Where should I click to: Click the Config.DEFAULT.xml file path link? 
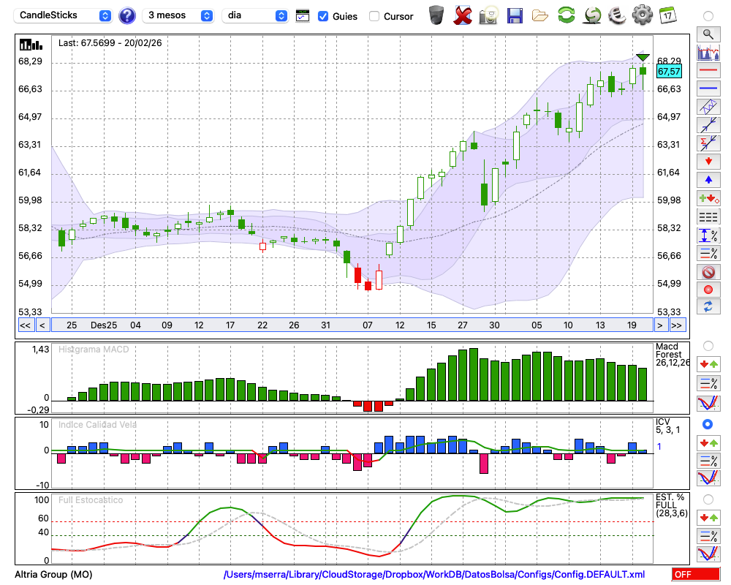[434, 575]
